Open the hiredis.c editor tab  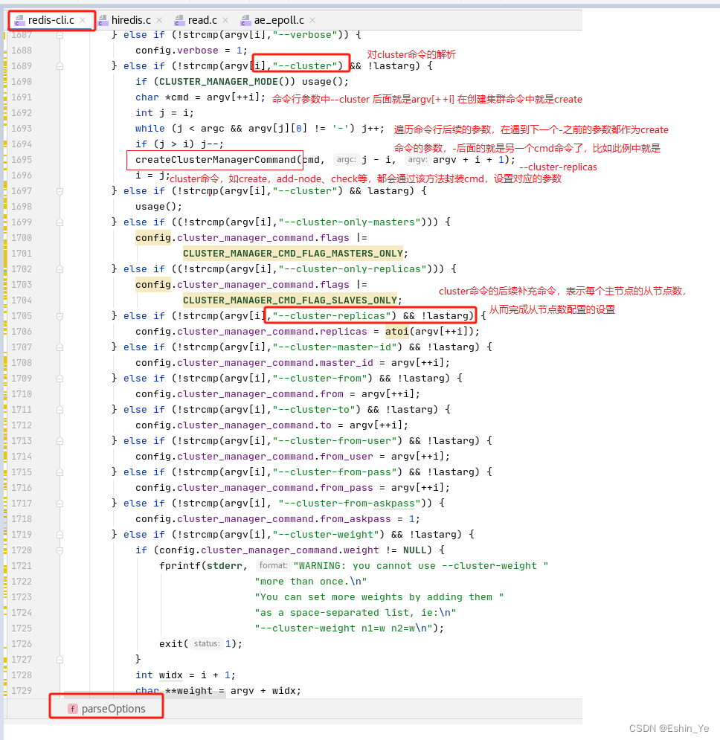131,20
